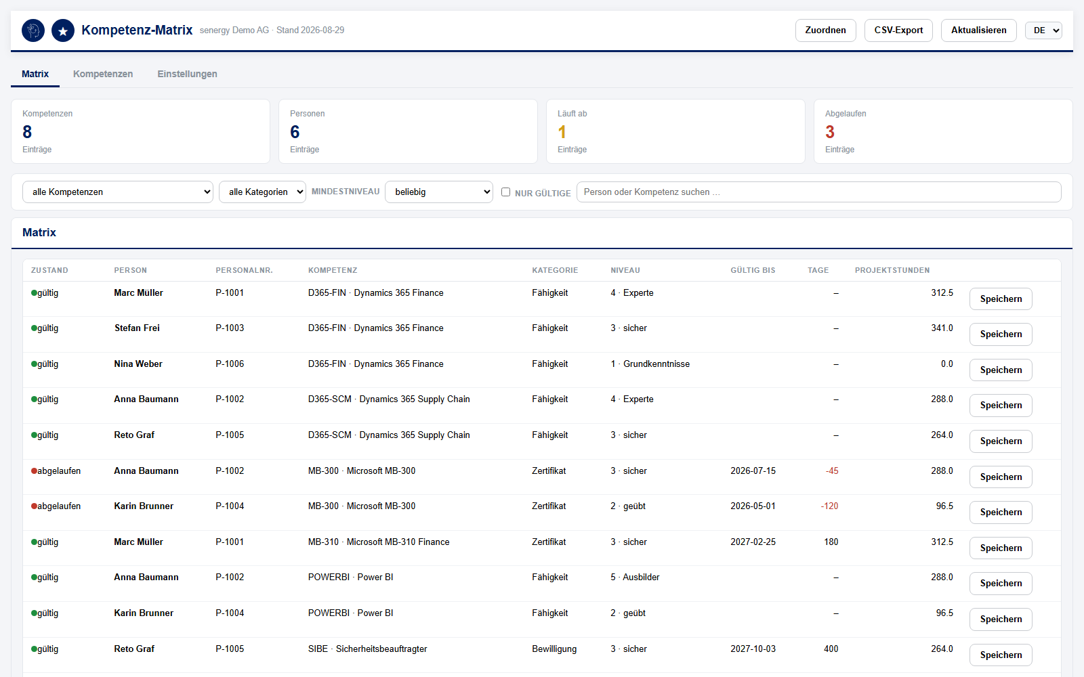Click the Aktualisieren button
The width and height of the screenshot is (1084, 677).
point(978,30)
